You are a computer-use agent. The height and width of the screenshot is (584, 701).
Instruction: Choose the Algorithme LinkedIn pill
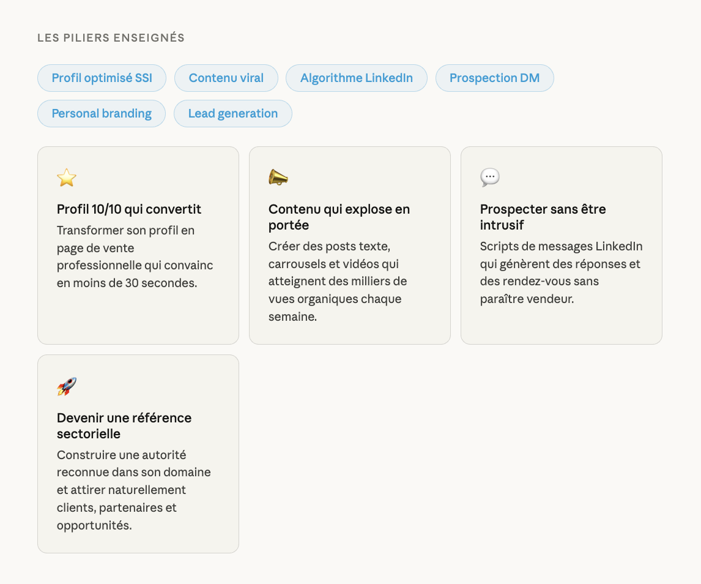point(356,78)
